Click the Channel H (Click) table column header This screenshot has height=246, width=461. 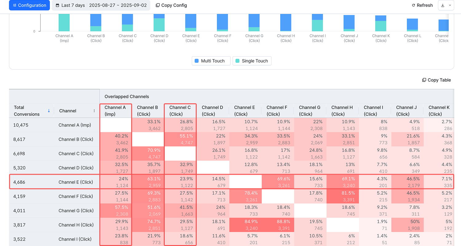click(342, 111)
